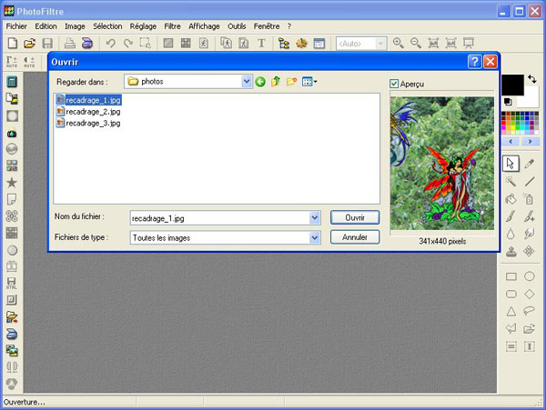
Task: Click the star icon in left filter bar
Action: [x=12, y=182]
